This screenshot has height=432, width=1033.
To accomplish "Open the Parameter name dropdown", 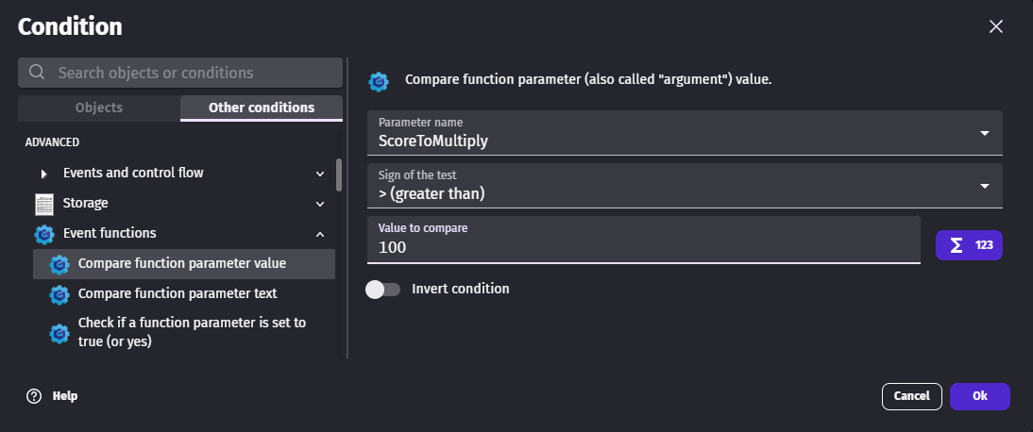I will [x=985, y=133].
